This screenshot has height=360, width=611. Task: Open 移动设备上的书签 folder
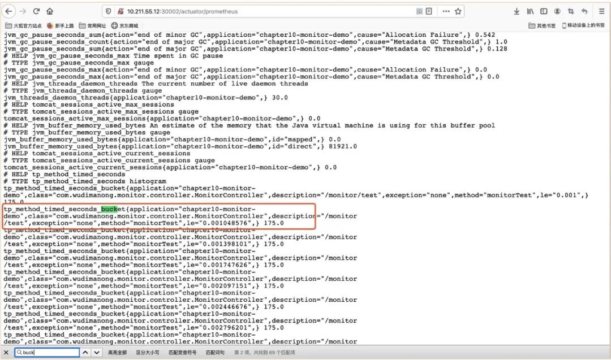[x=583, y=25]
